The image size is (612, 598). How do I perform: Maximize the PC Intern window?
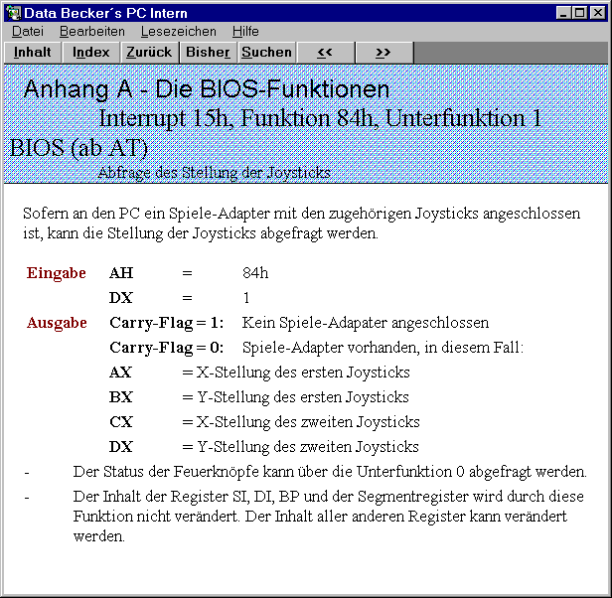pos(578,13)
